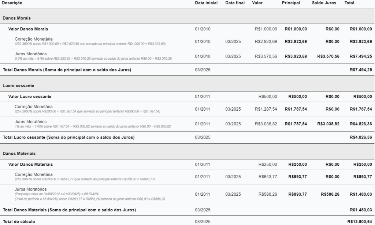This screenshot has height=225, width=375.
Task: Click Juros Moratórios under Lucro cessante
Action: pos(31,122)
